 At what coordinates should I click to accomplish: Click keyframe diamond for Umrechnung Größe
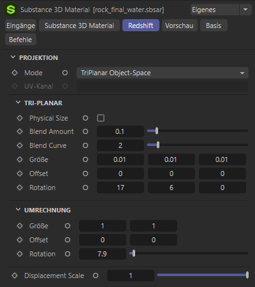(20, 226)
